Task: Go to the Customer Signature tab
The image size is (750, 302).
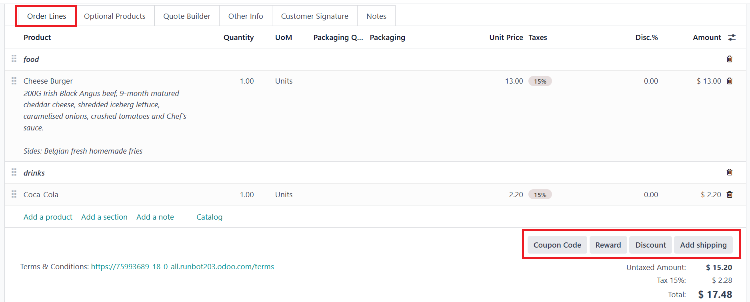Action: (x=314, y=16)
